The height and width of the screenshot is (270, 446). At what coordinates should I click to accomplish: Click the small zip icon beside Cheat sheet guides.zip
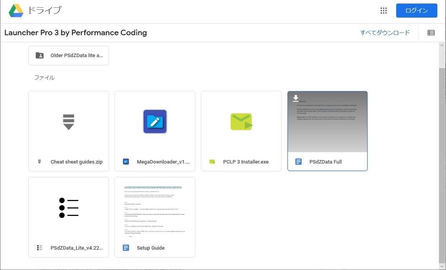(x=40, y=162)
